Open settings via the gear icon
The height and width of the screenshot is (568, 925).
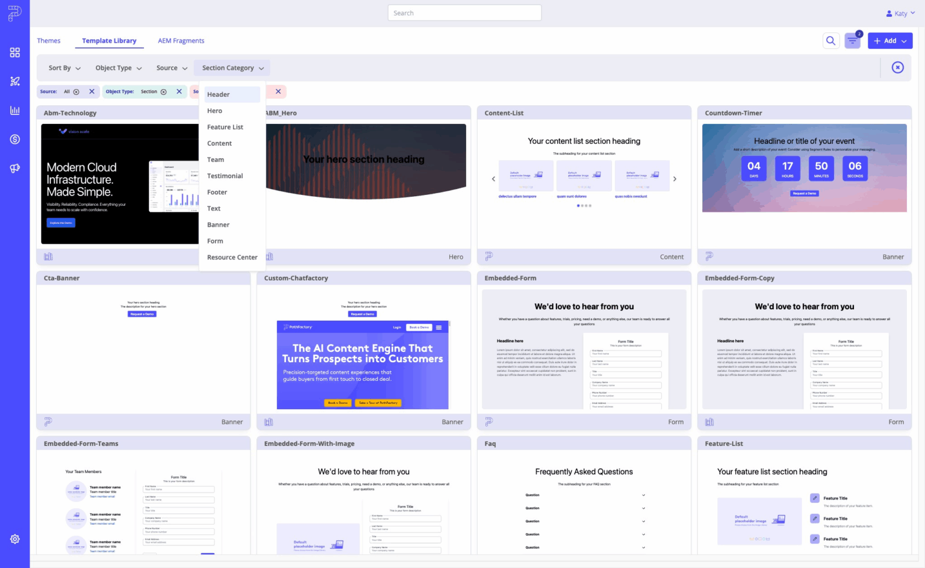[14, 539]
